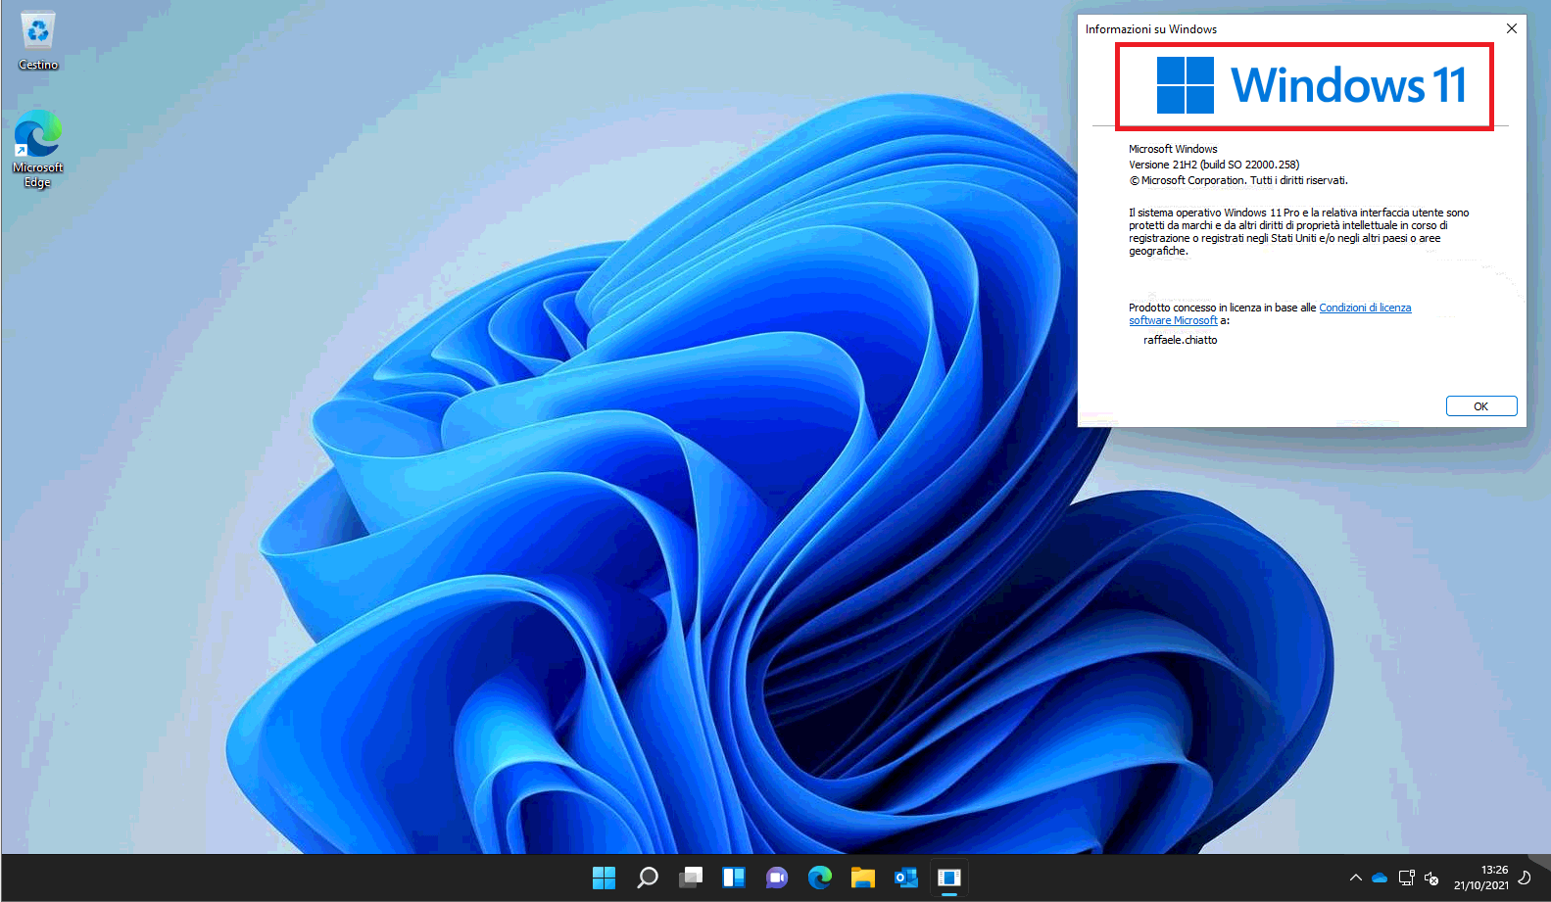This screenshot has height=902, width=1551.
Task: Launch Teams Chat from taskbar
Action: pos(777,878)
